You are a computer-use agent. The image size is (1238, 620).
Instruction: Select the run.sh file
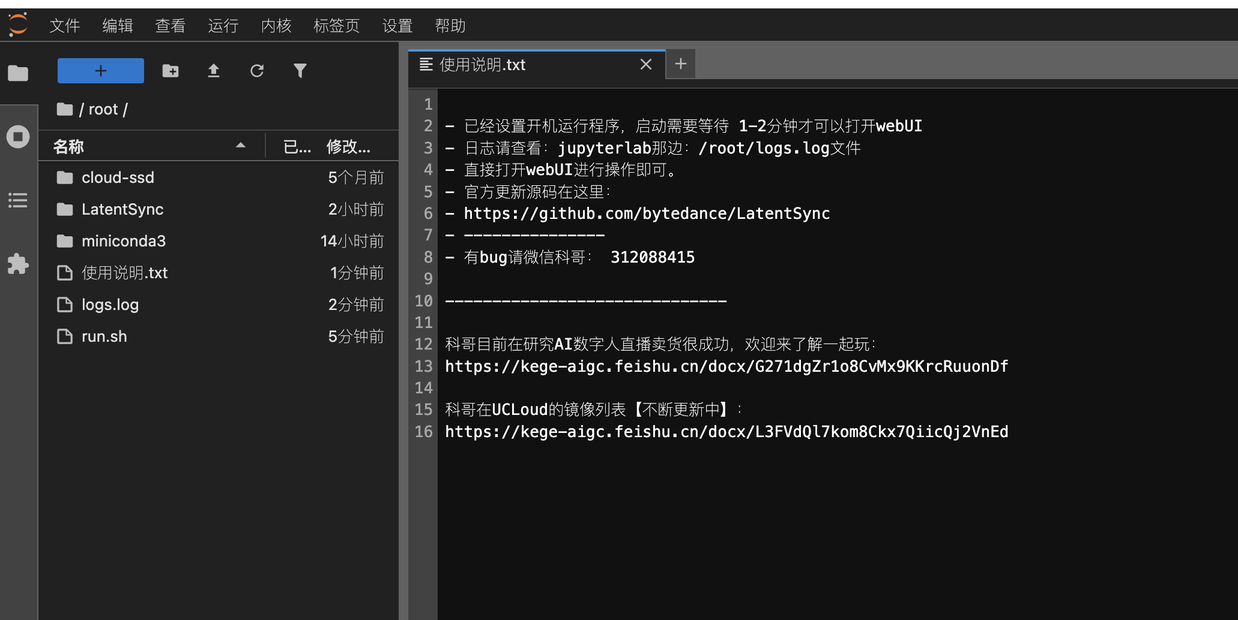tap(219, 336)
